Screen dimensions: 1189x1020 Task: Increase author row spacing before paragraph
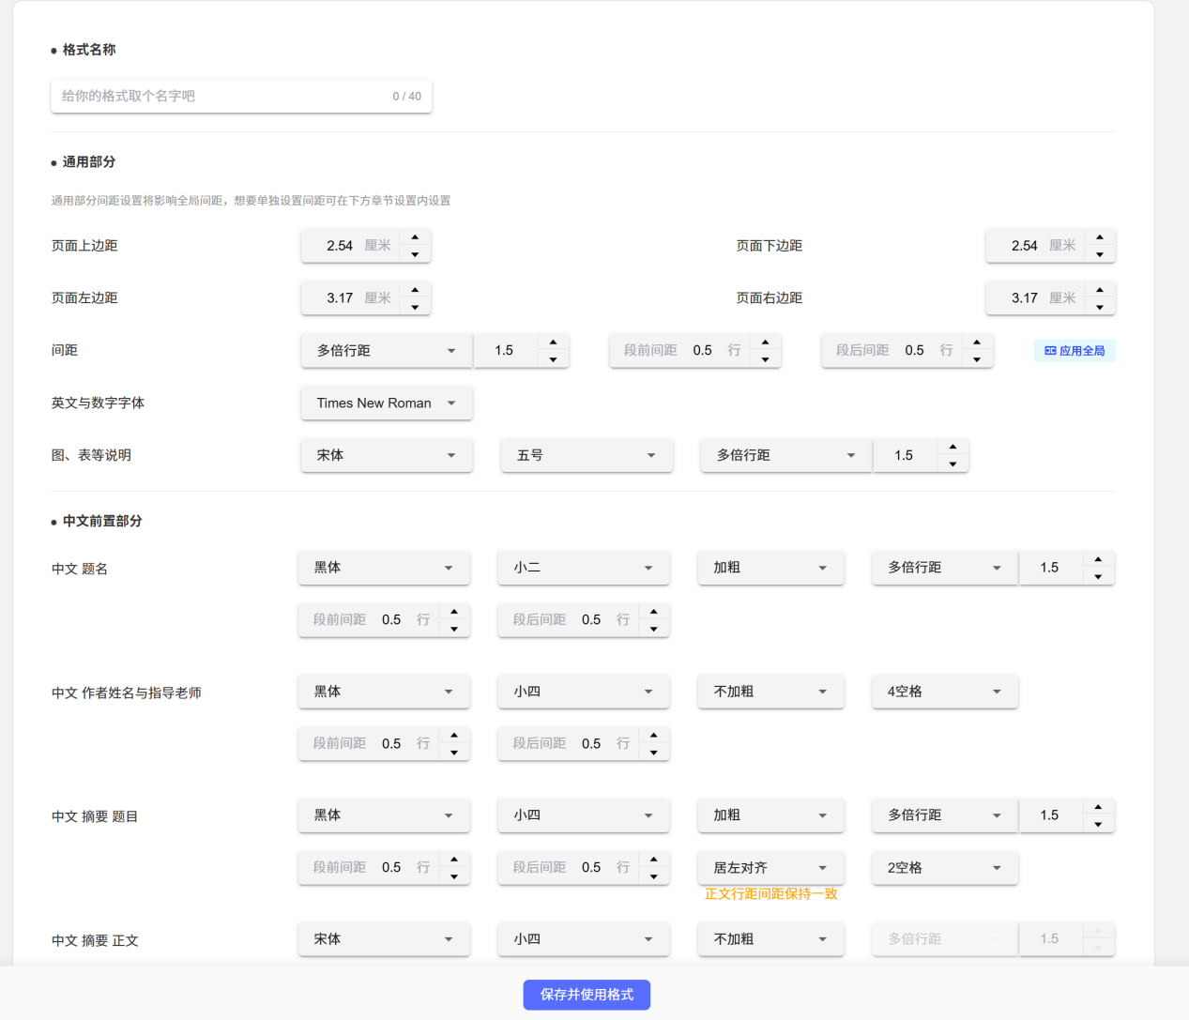454,736
